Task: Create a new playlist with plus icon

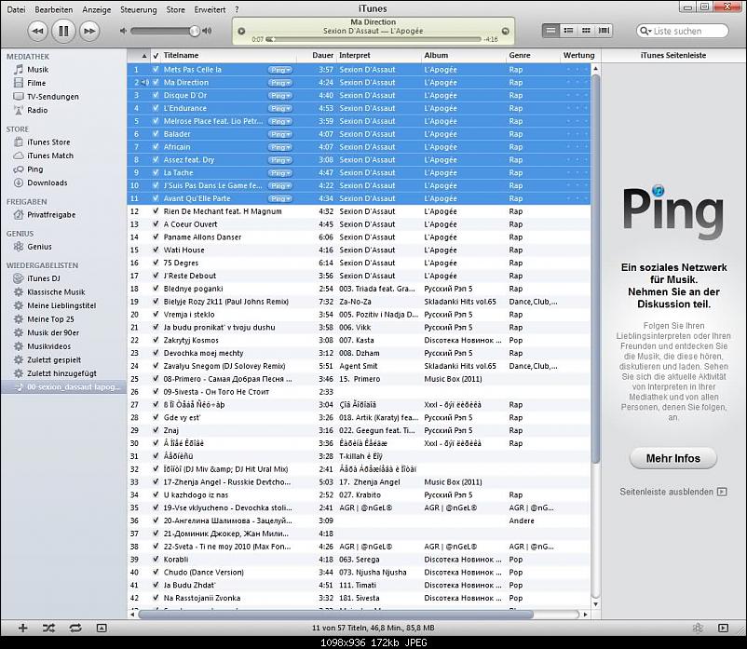Action: [23, 628]
